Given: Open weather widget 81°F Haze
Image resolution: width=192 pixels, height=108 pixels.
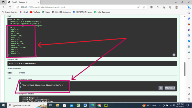Looking at the screenshot, I should [x=149, y=105].
